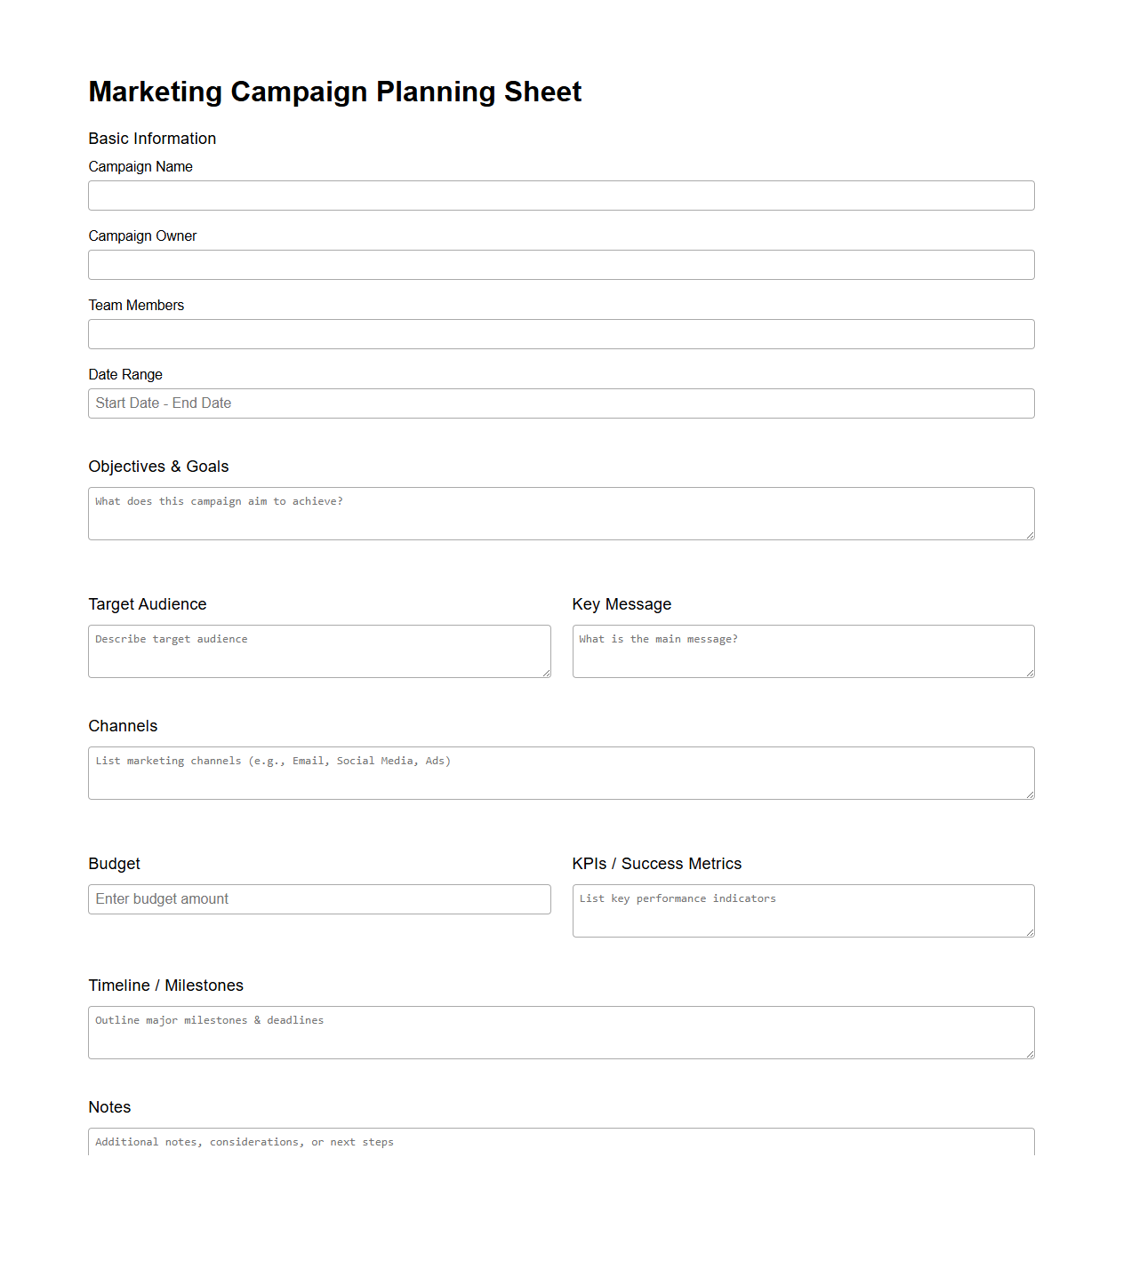The height and width of the screenshot is (1277, 1123).
Task: Click the Key Message text area
Action: coord(803,650)
